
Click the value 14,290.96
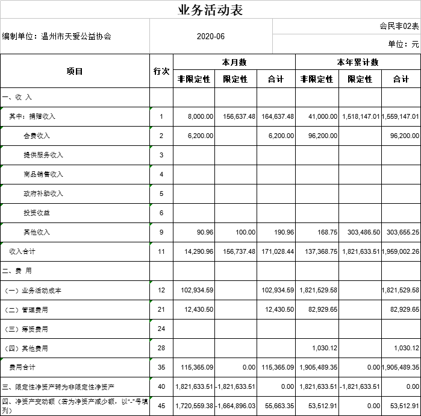[x=199, y=251]
